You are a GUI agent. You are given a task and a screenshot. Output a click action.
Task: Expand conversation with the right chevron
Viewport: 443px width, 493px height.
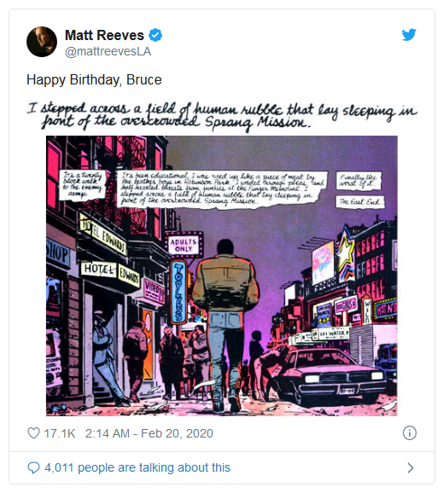coord(411,468)
